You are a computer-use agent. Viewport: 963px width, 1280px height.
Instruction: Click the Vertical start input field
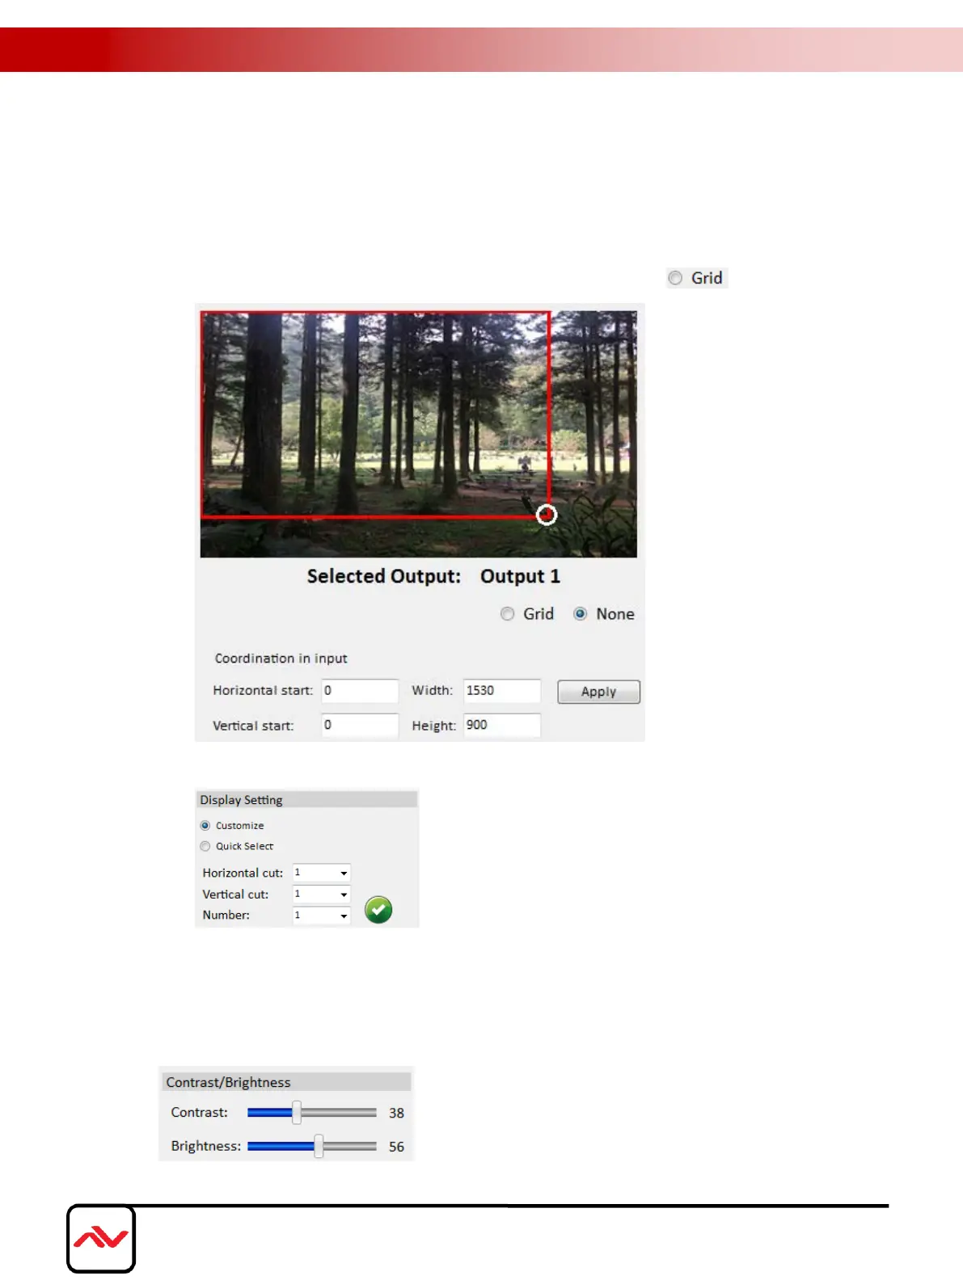pos(360,725)
